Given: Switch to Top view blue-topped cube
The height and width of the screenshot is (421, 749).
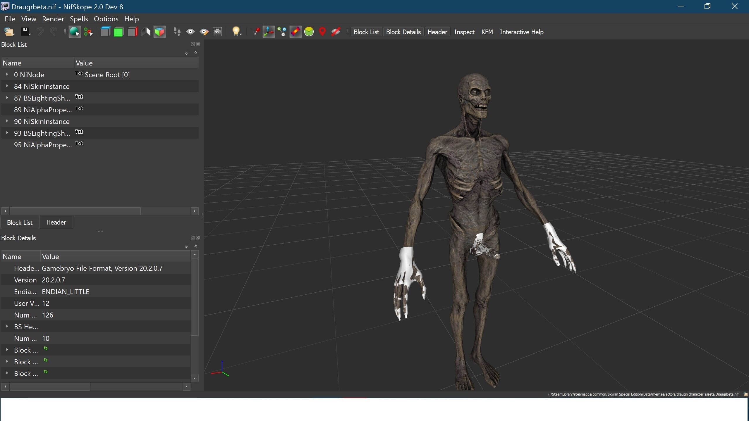Looking at the screenshot, I should pyautogui.click(x=105, y=32).
